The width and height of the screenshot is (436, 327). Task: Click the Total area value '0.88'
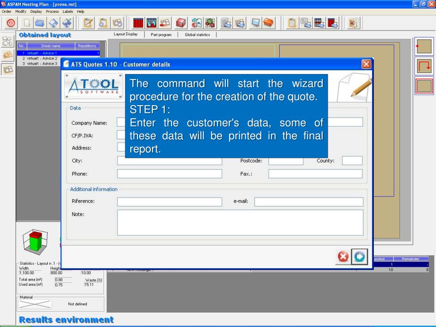[x=64, y=280]
